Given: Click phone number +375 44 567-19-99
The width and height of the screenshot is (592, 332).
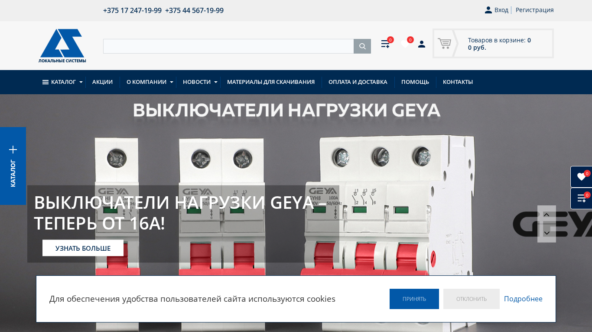Looking at the screenshot, I should (x=194, y=10).
